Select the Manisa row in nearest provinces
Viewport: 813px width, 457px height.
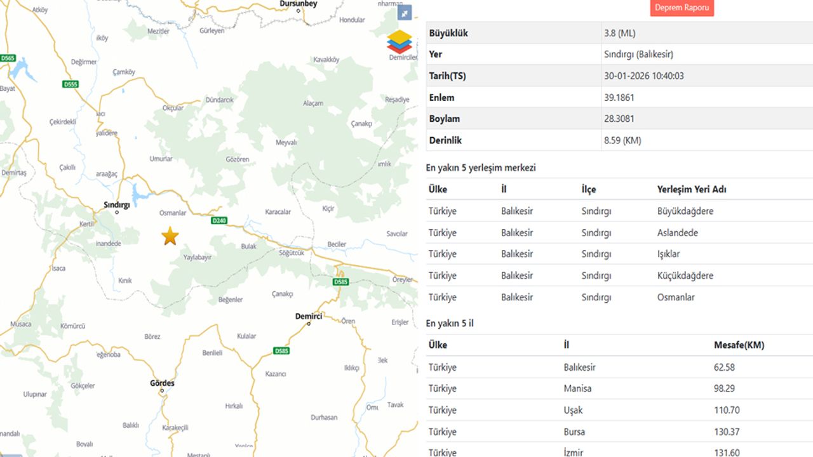[619, 388]
